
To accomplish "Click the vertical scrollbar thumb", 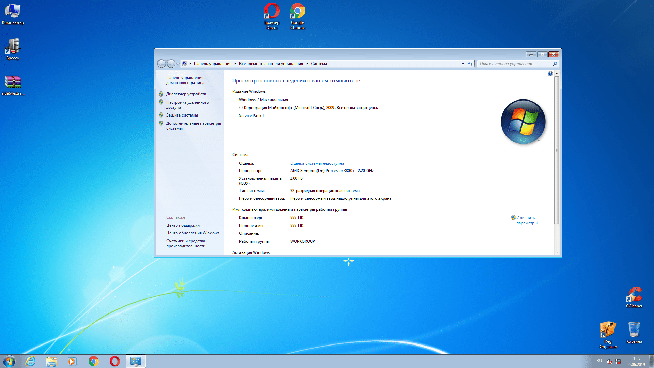I will 557,150.
